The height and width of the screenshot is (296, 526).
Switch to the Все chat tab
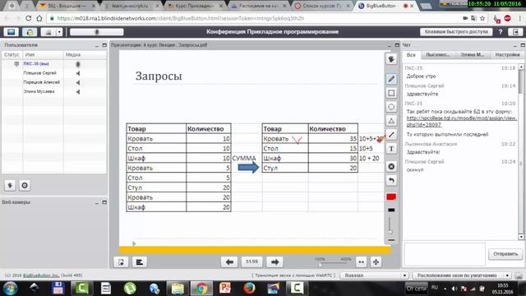tap(411, 55)
